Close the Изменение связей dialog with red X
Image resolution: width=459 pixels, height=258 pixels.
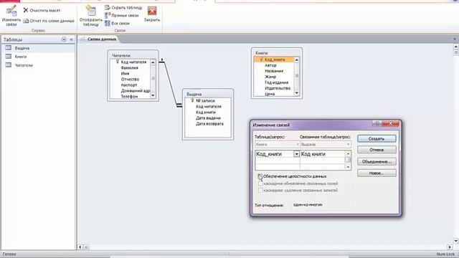(391, 124)
